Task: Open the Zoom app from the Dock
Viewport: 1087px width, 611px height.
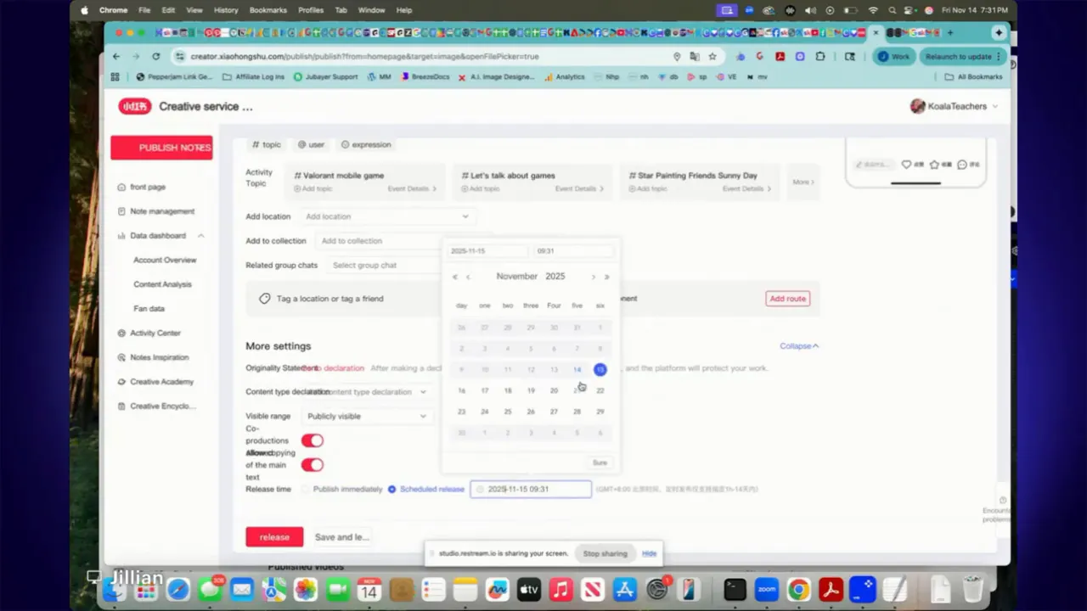Action: [766, 589]
